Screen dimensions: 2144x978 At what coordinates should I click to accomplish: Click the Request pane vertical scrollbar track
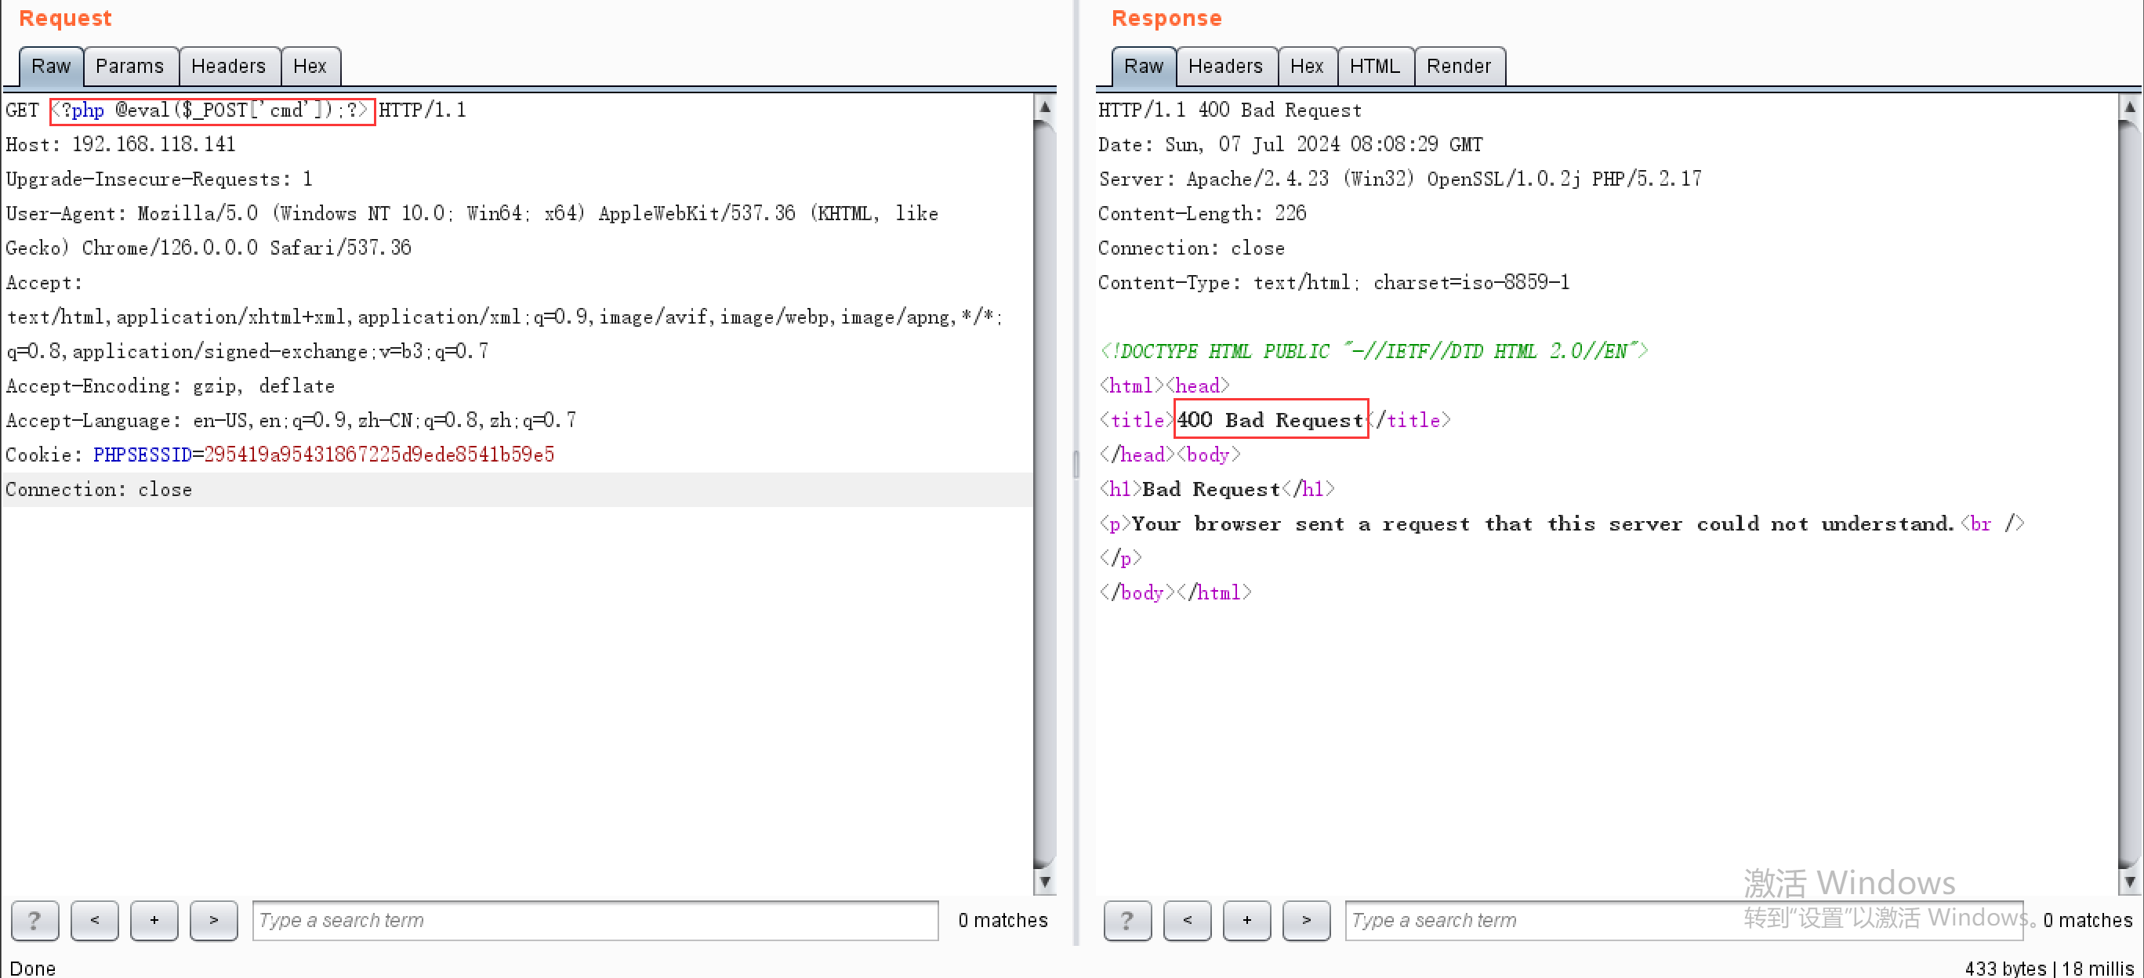(1044, 494)
